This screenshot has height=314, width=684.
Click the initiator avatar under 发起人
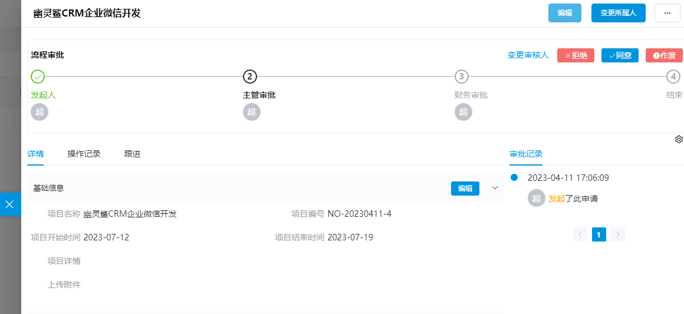point(40,112)
